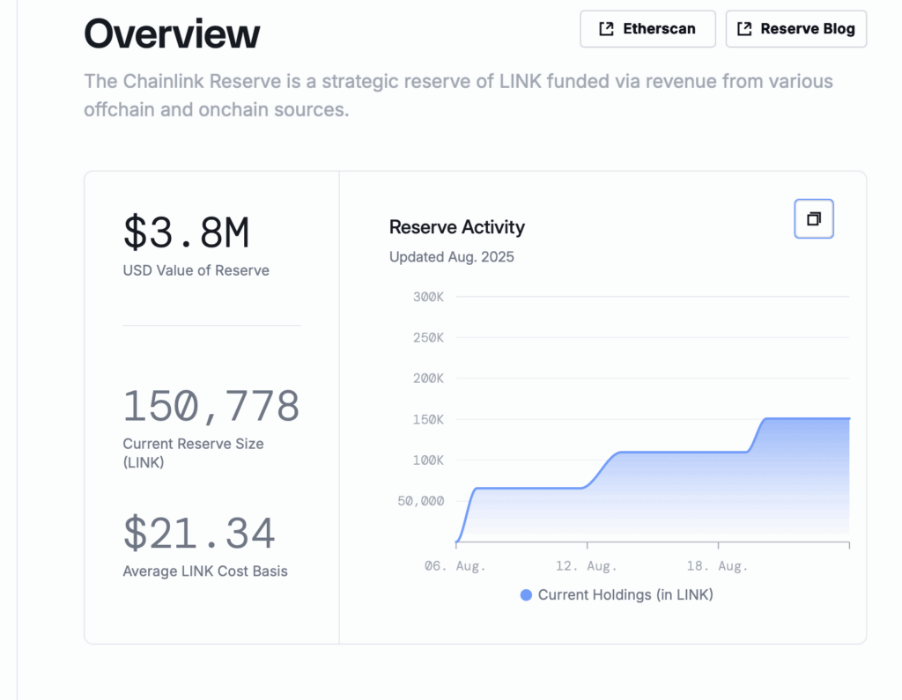Click the 18. Aug. x-axis date label
902x700 pixels.
point(718,566)
